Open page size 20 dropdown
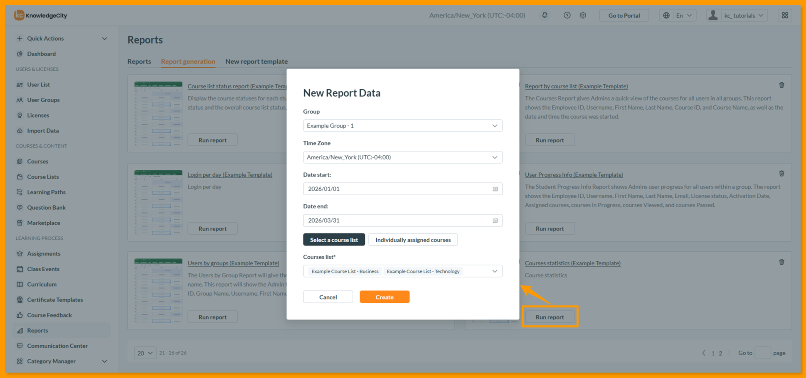Image resolution: width=806 pixels, height=378 pixels. coord(145,353)
